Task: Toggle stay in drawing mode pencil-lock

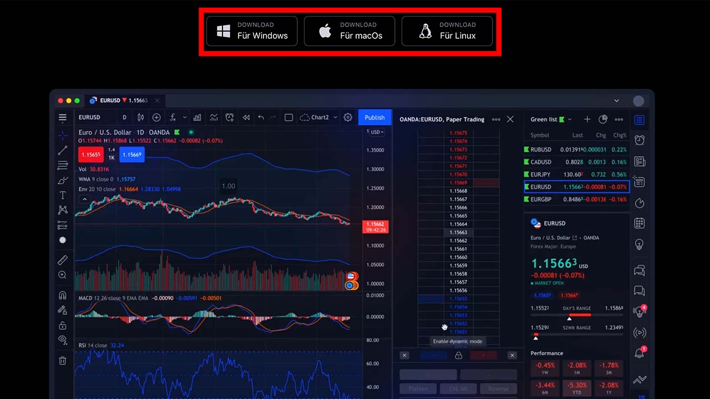Action: (x=63, y=310)
